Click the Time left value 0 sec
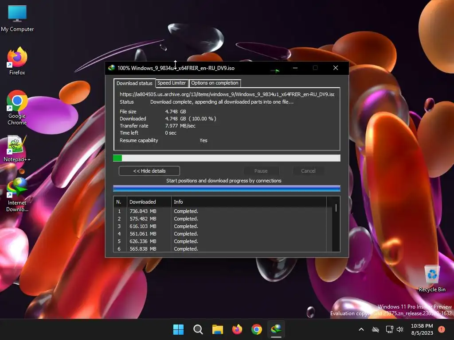Image resolution: width=454 pixels, height=340 pixels. tap(171, 133)
